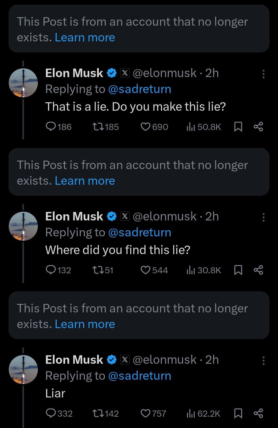278x428 pixels.
Task: Open the comments on the 132-reply post
Action: tap(58, 270)
